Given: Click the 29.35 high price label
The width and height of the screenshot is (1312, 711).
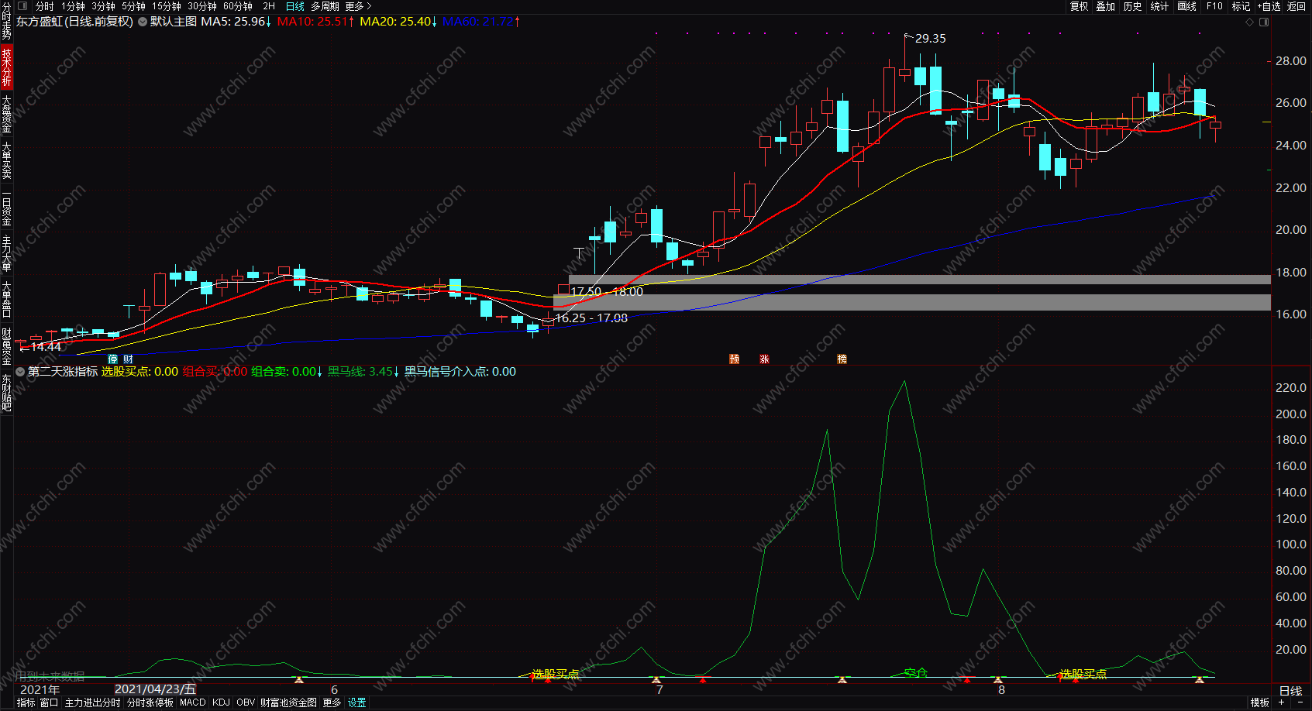Looking at the screenshot, I should [x=930, y=39].
